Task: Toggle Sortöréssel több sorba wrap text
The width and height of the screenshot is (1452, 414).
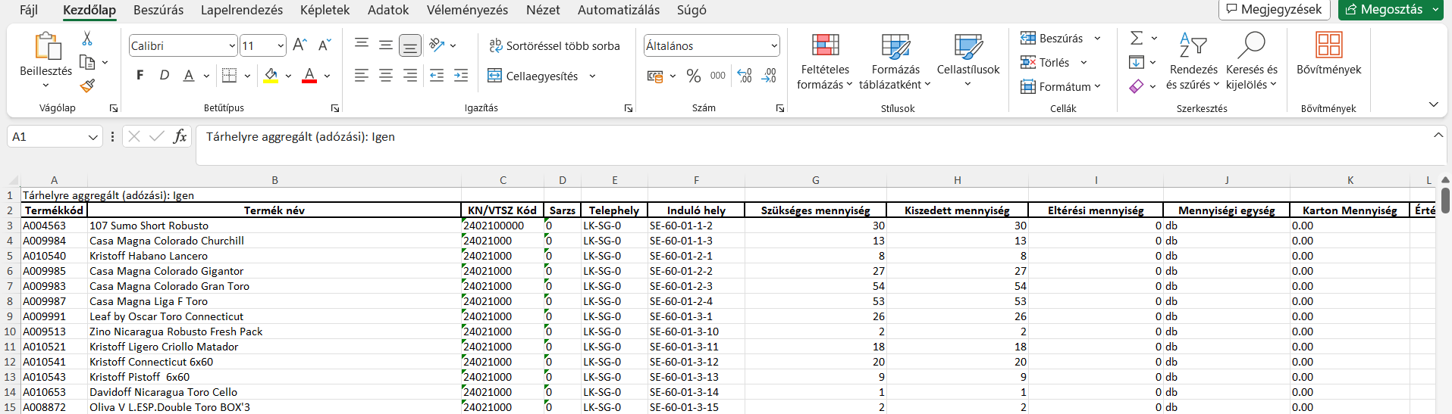Action: (x=554, y=45)
